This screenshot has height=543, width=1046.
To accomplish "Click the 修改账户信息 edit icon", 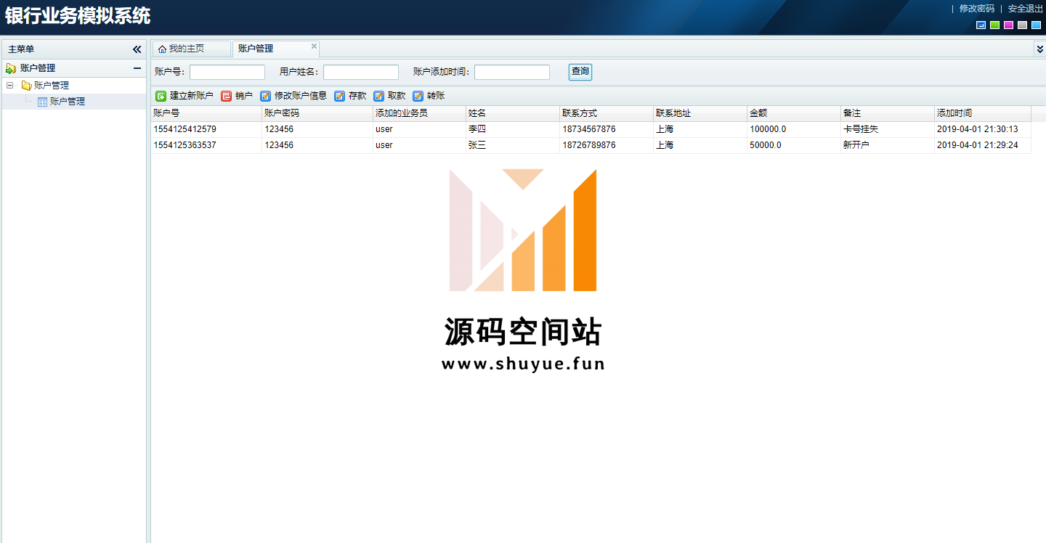I will click(266, 96).
